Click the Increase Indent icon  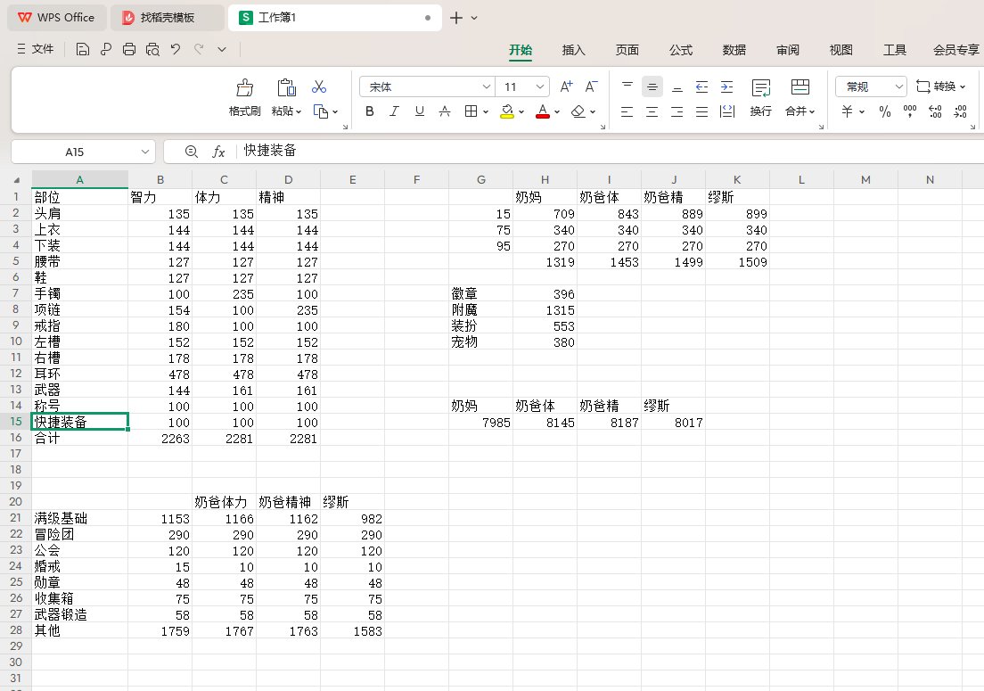(726, 86)
